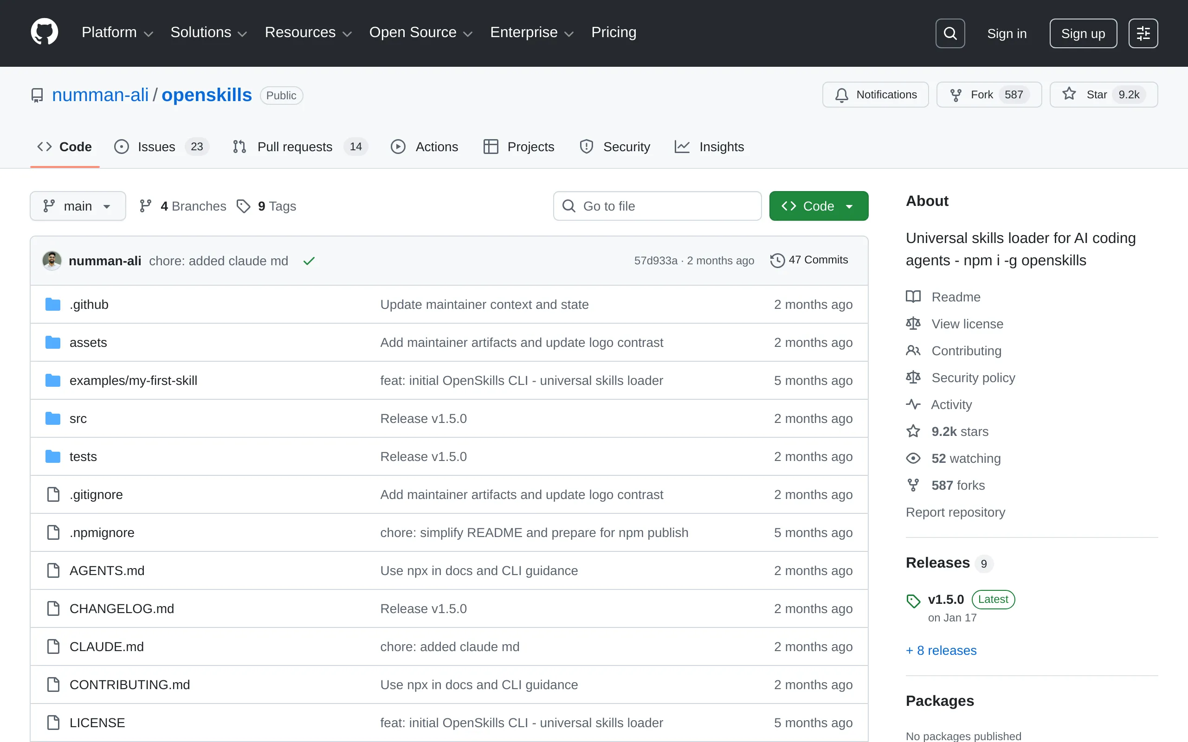
Task: Open the search icon in the header
Action: (x=949, y=33)
